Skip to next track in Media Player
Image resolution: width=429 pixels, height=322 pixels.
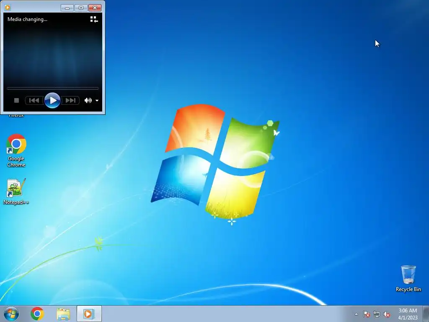tap(70, 101)
